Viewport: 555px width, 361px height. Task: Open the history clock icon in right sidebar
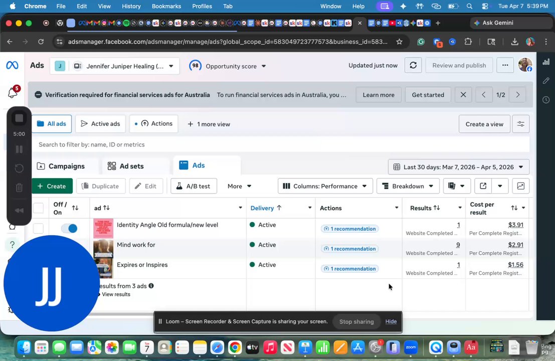point(546,100)
